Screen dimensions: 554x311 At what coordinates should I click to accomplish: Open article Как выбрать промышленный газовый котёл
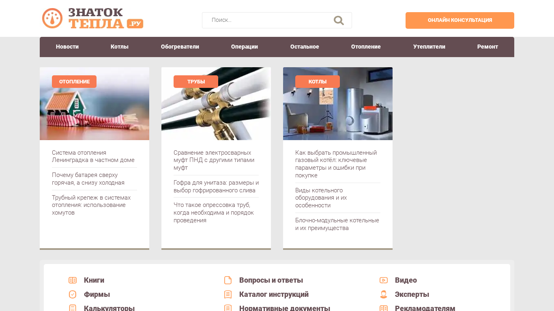pyautogui.click(x=336, y=164)
